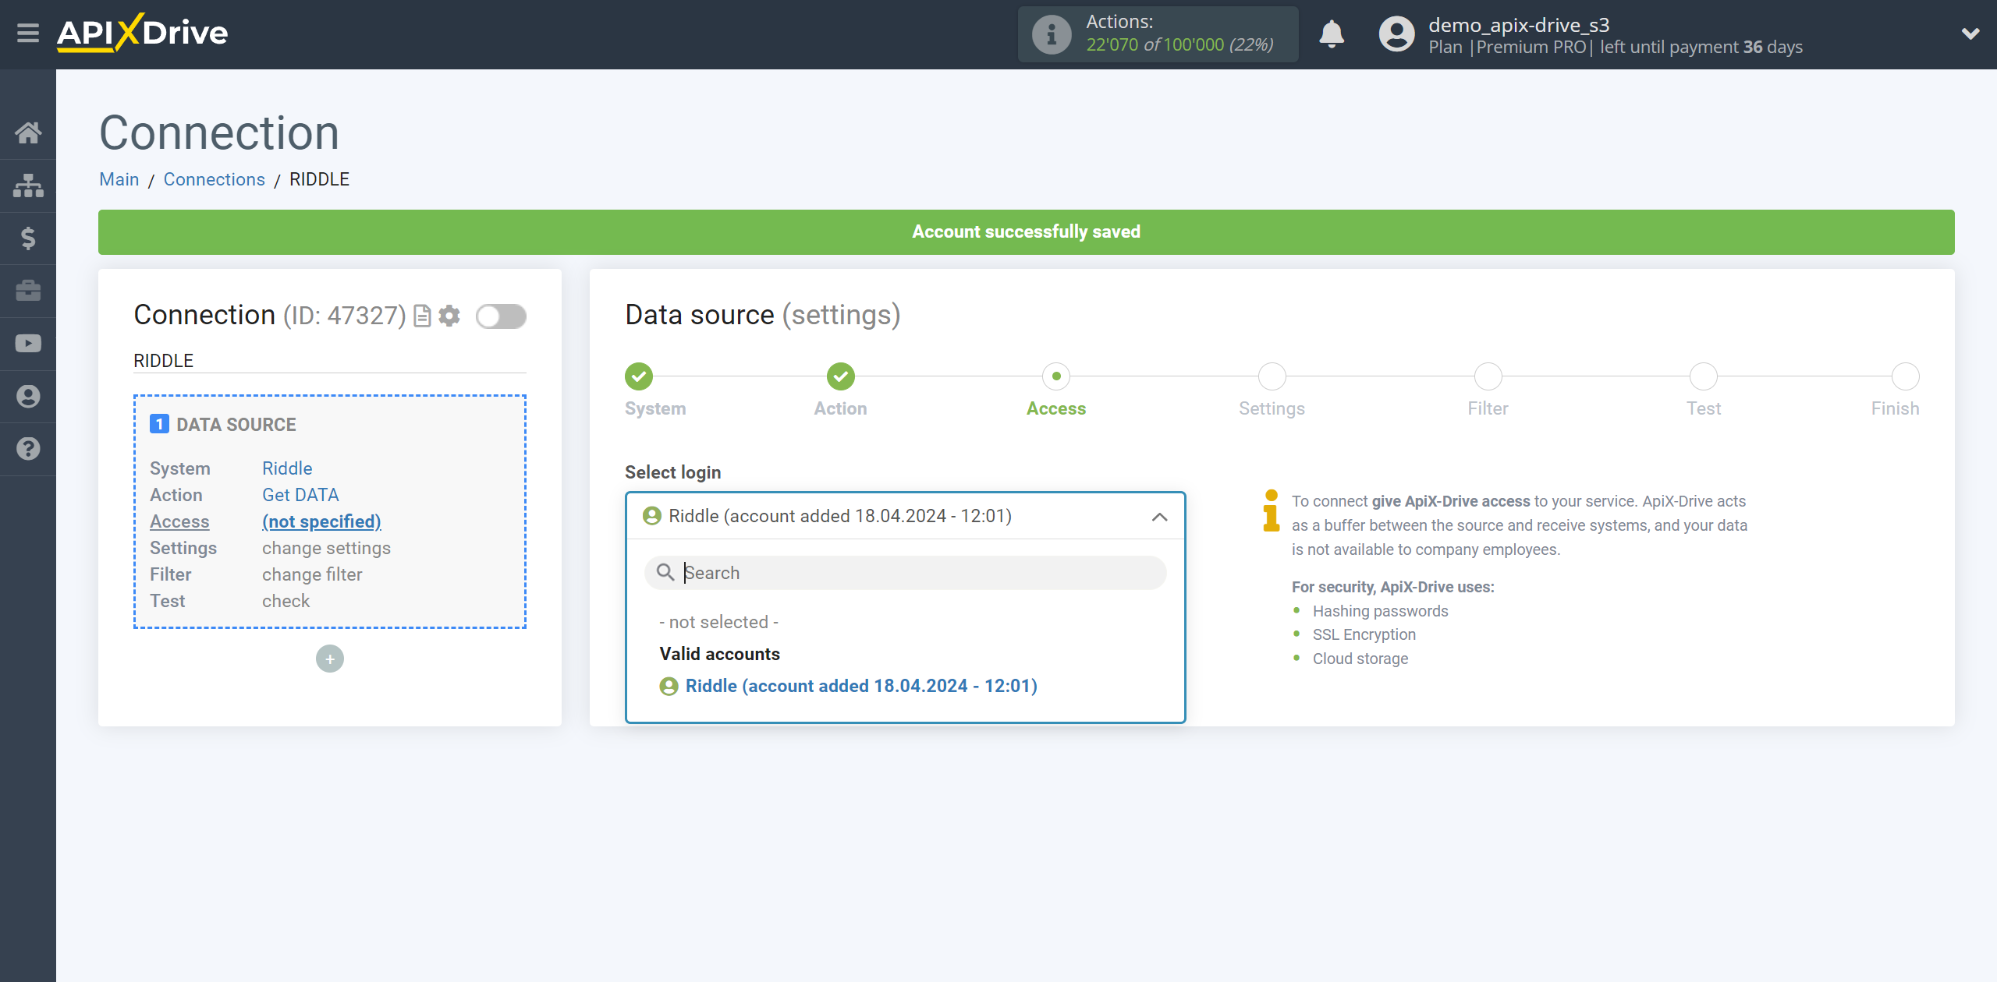Open the Main breadcrumb link
The image size is (1997, 982).
click(x=119, y=179)
